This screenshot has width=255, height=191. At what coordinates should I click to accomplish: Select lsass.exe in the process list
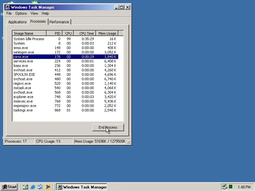point(66,66)
